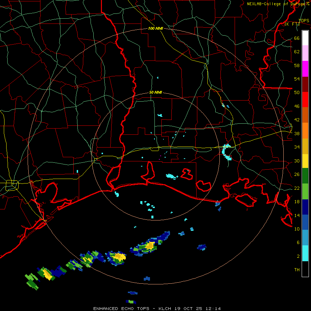Image resolution: width=311 pixels, height=311 pixels.
Task: Select the cyan legend swatch near 2
Action: tap(305, 253)
